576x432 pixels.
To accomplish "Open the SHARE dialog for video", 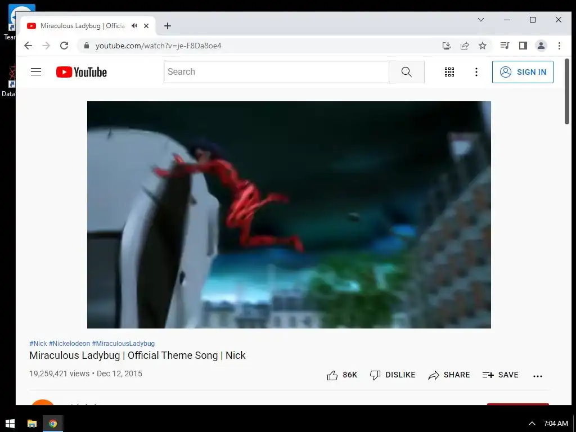I will coord(449,375).
